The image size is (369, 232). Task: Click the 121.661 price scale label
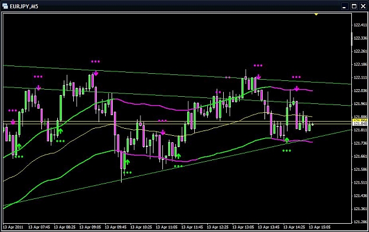(360, 156)
